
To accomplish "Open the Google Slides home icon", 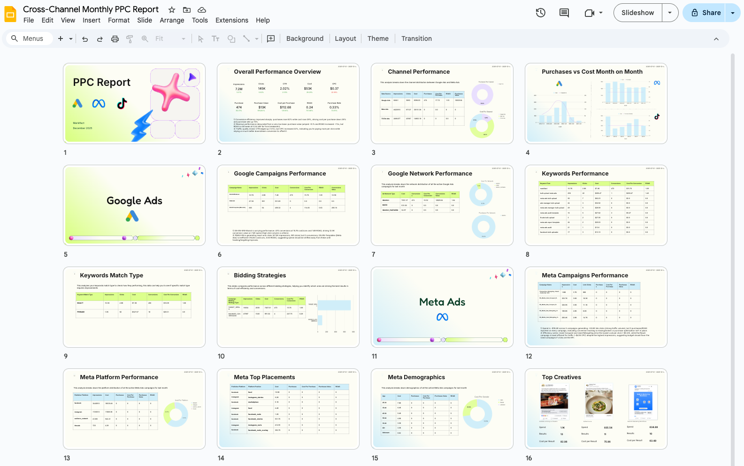I will [x=10, y=14].
